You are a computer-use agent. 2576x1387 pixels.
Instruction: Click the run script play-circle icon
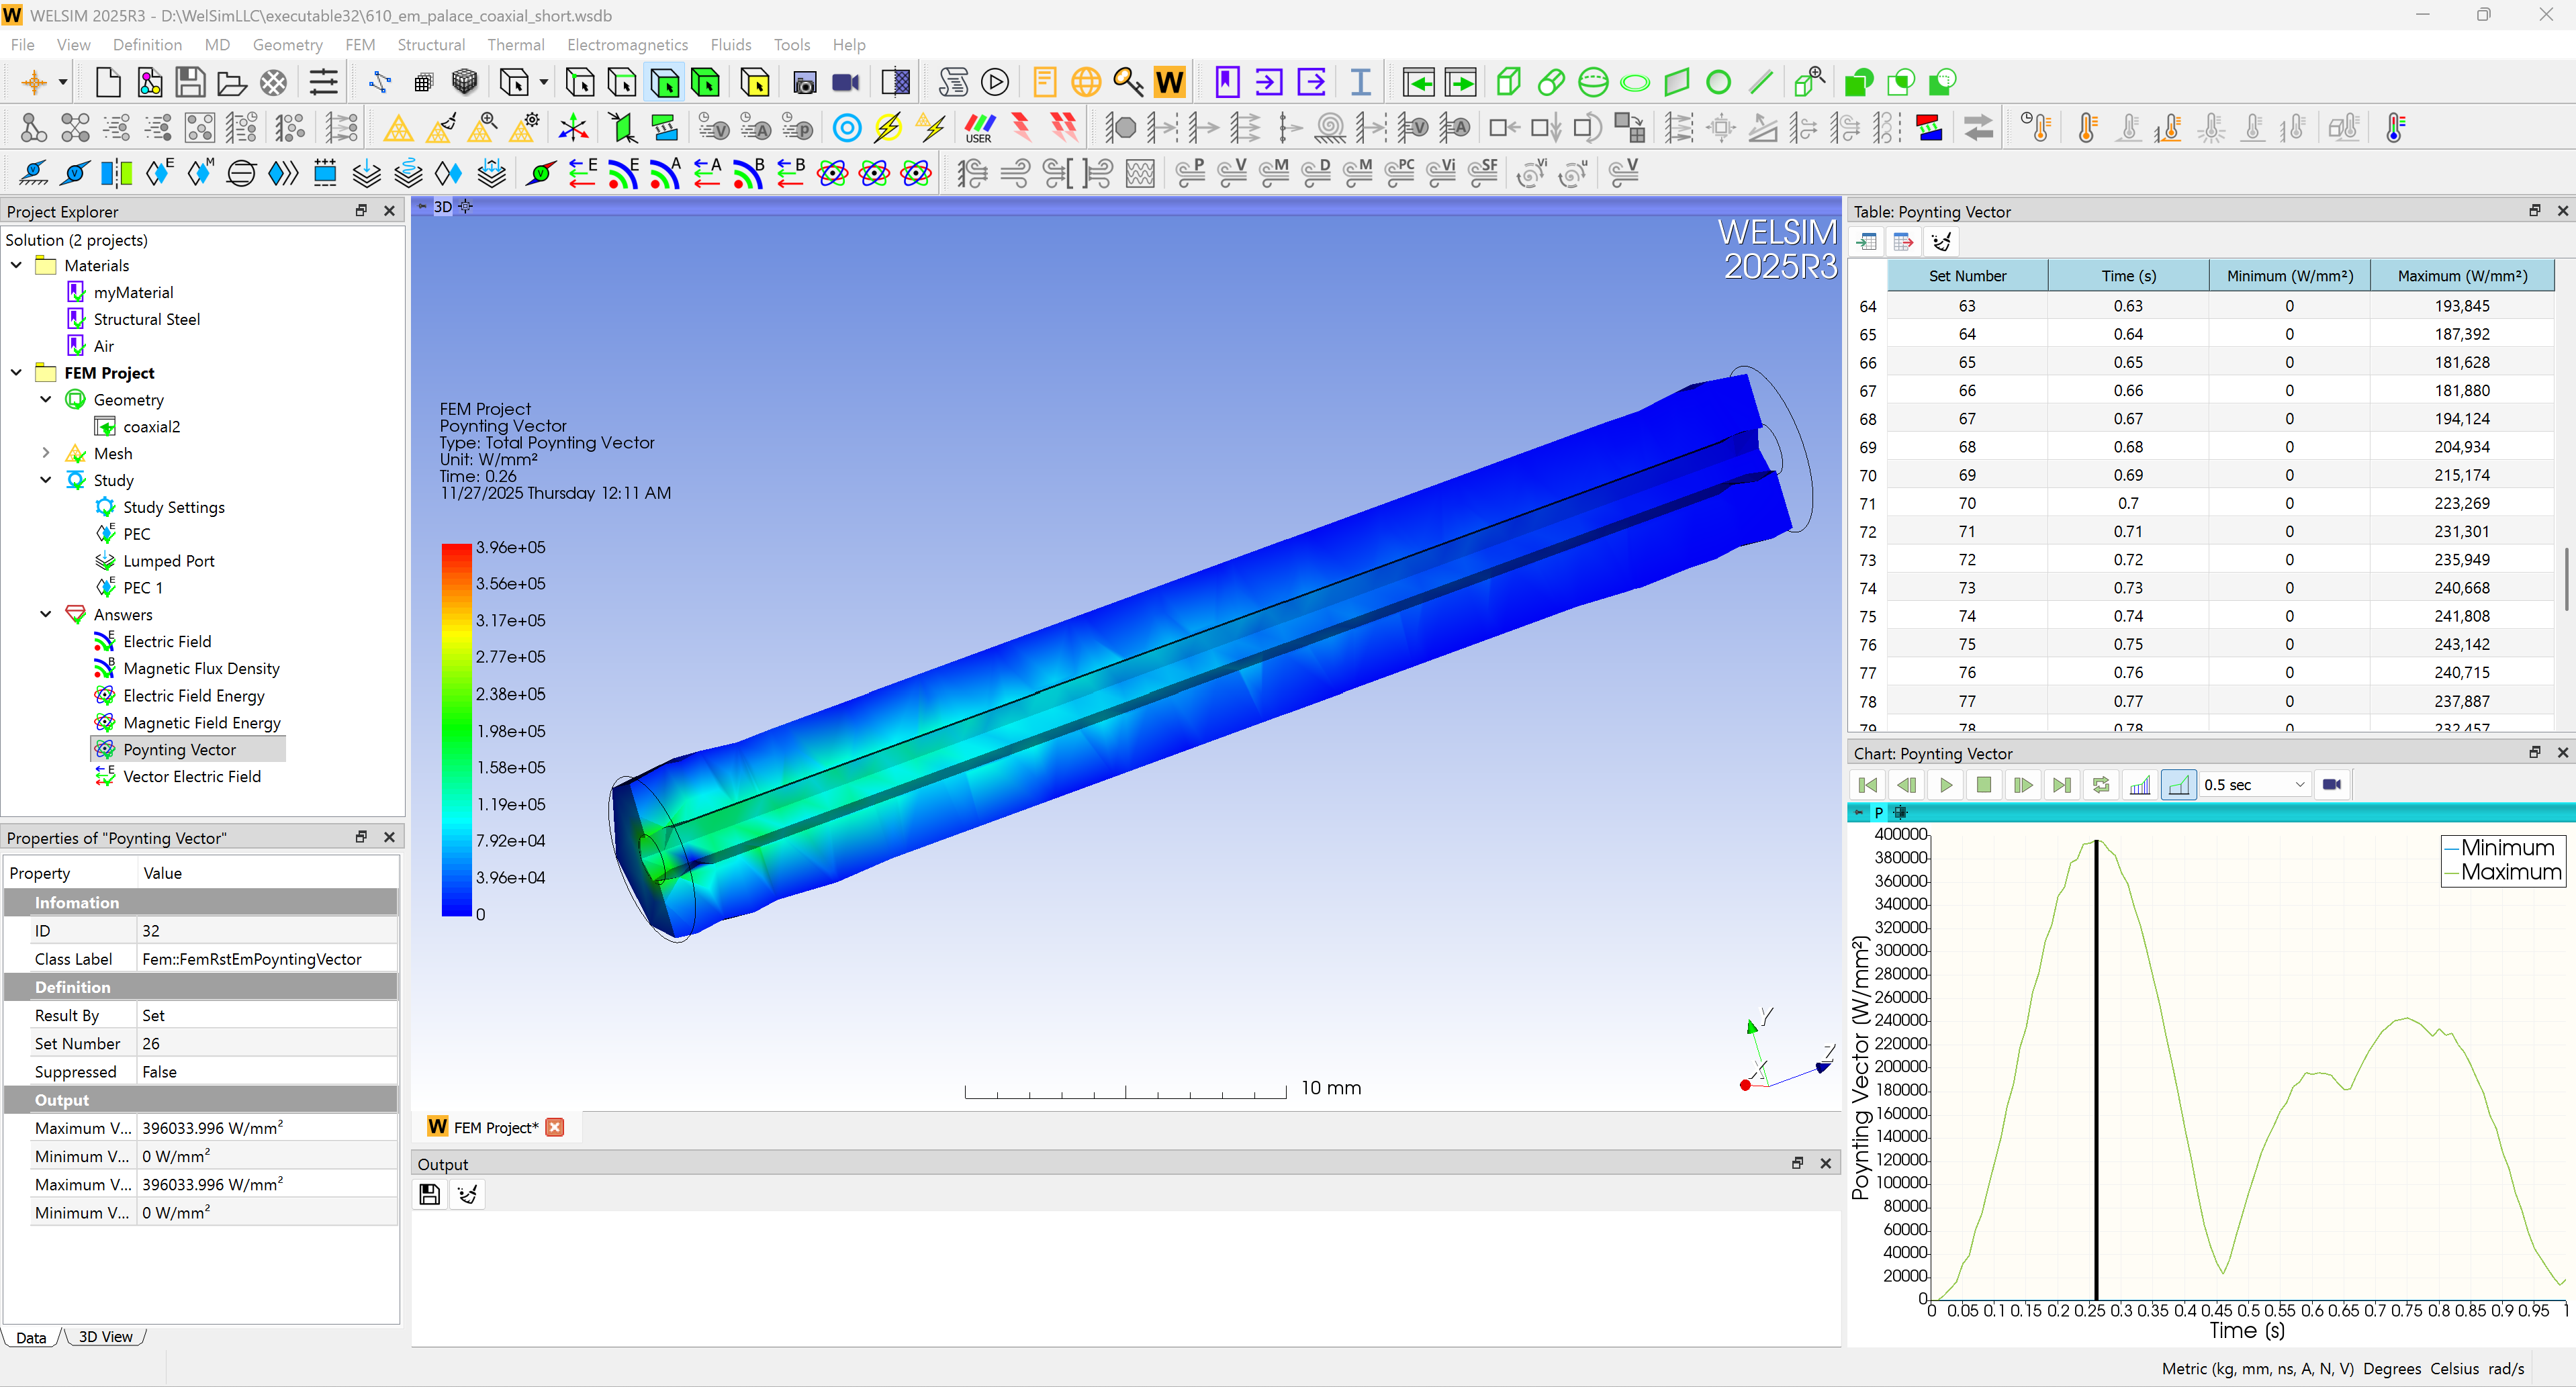(x=994, y=82)
